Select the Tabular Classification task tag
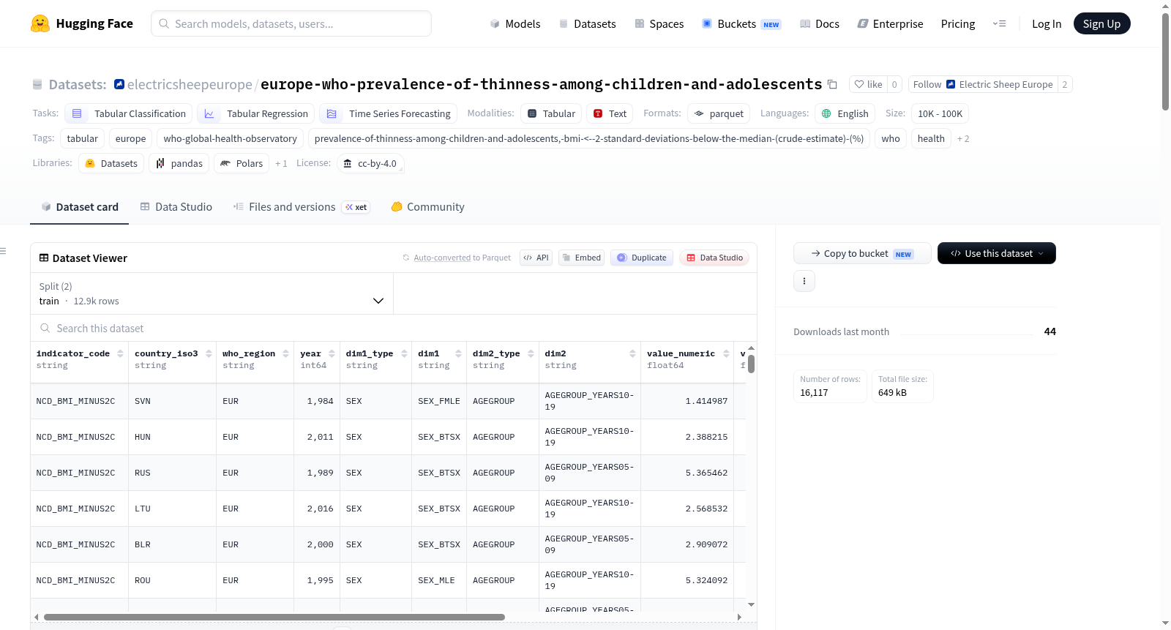Screen dimensions: 1171x630 point(129,113)
